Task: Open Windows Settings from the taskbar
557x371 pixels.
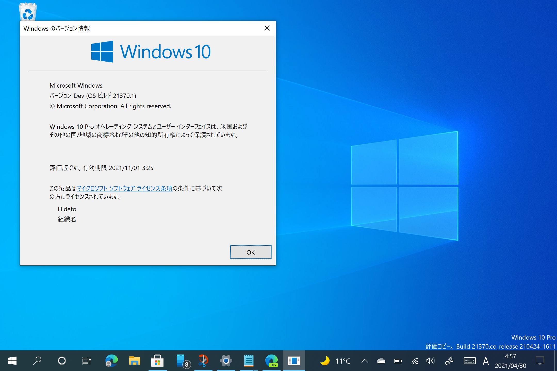Action: [x=226, y=361]
